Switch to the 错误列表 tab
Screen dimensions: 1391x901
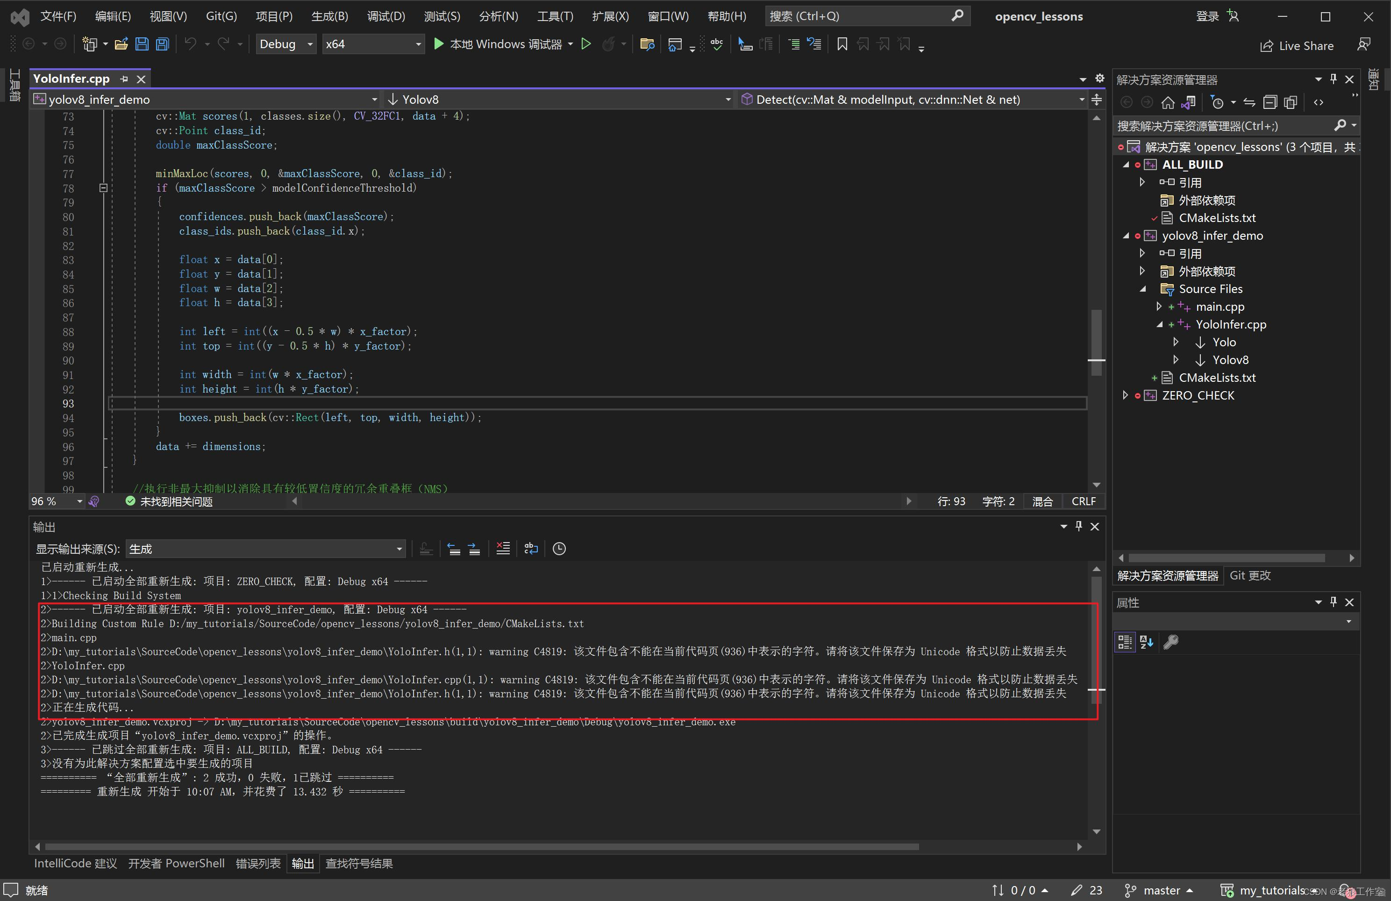(258, 863)
